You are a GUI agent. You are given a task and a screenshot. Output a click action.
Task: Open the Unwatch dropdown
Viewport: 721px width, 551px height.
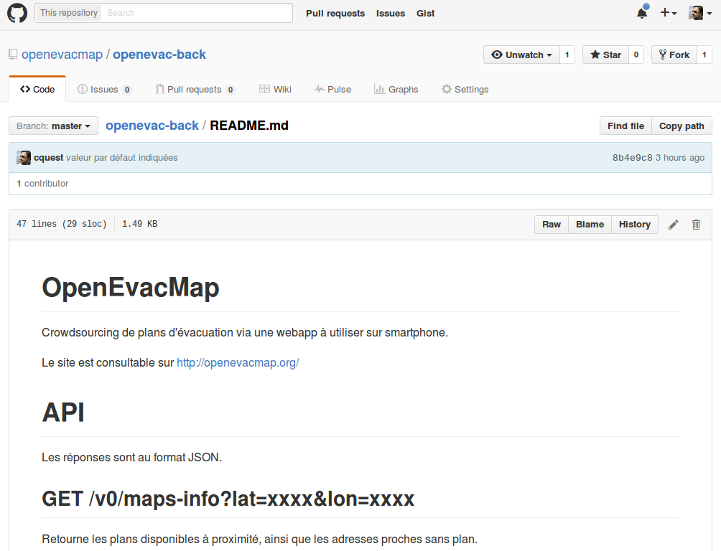click(521, 55)
